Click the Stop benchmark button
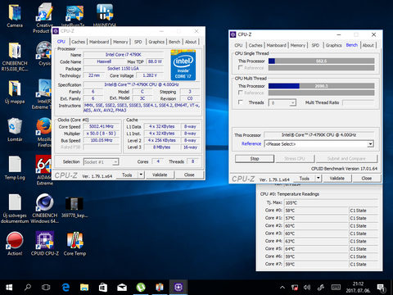393x295 pixels. (x=255, y=159)
